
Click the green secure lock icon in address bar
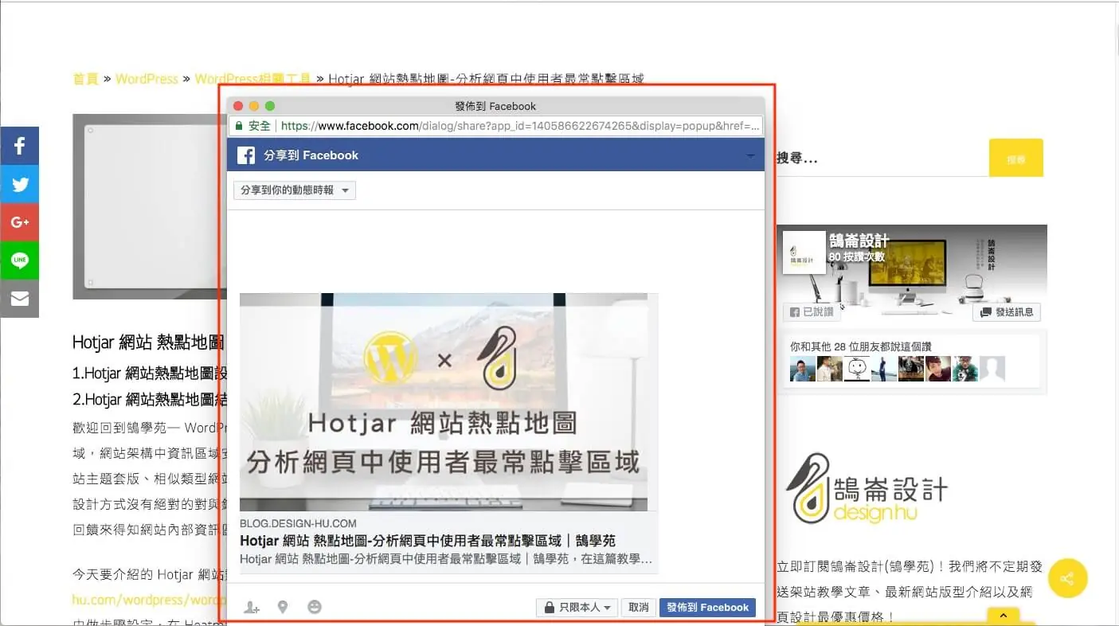[237, 126]
